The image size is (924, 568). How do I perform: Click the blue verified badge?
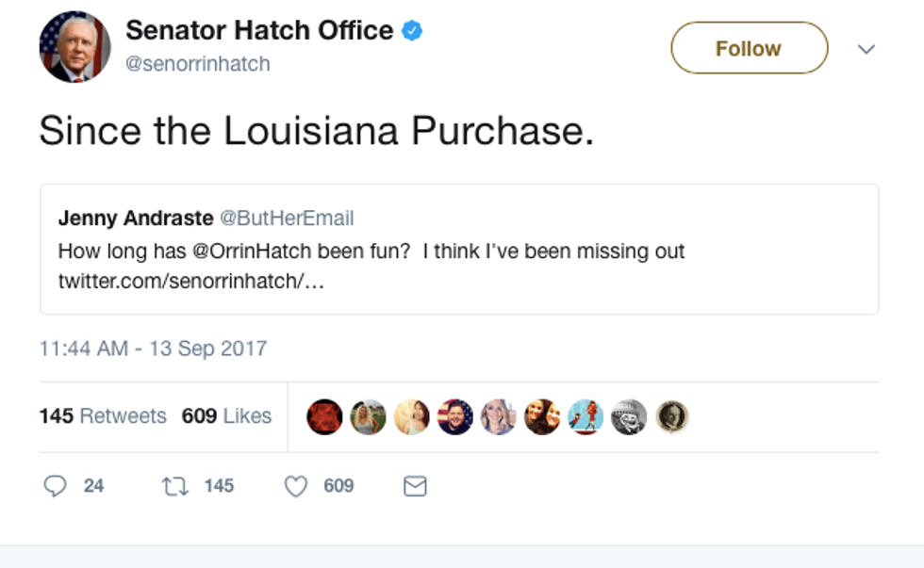point(412,31)
